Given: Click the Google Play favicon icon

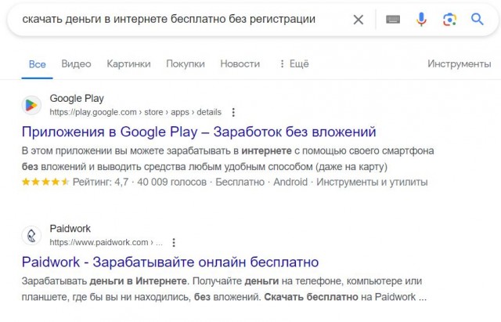Looking at the screenshot, I should tap(31, 105).
